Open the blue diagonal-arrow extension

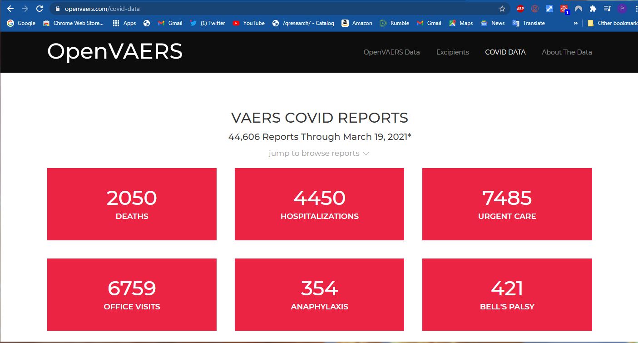pos(549,9)
